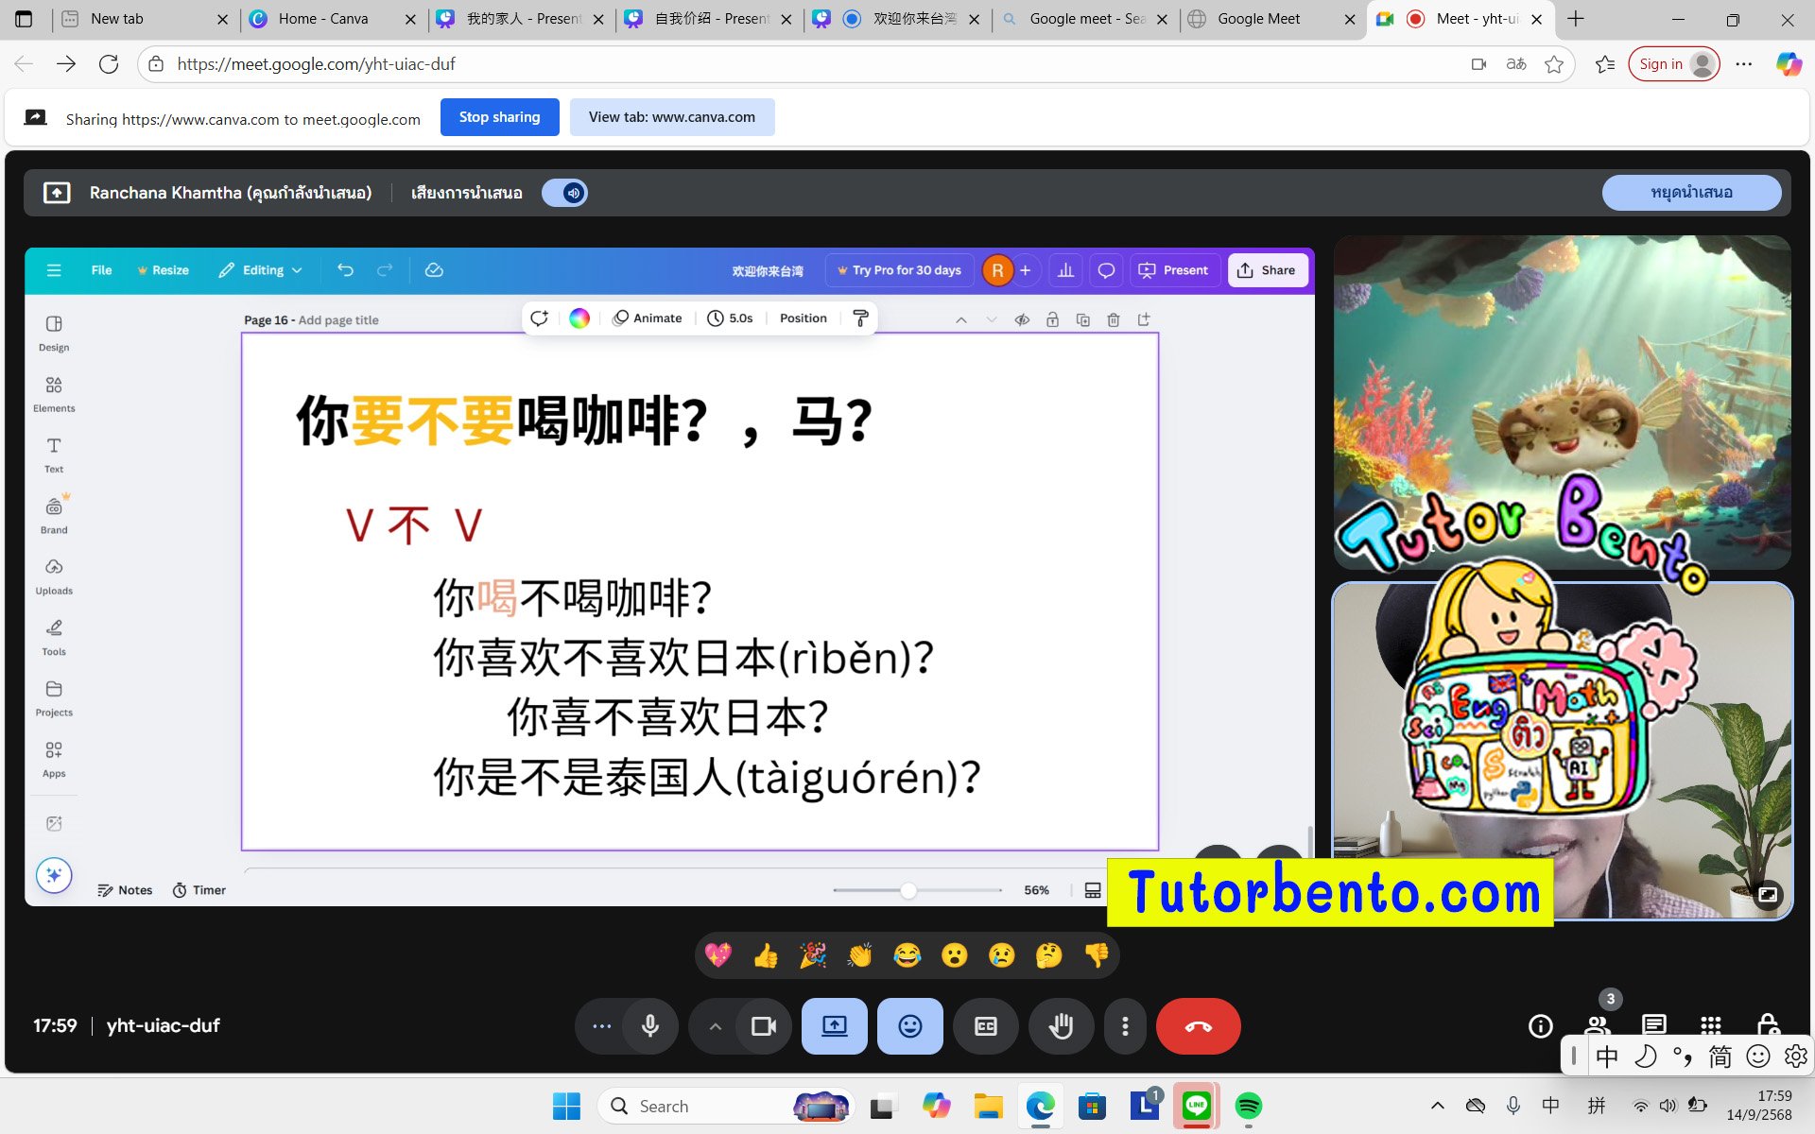1815x1134 pixels.
Task: Delete the current page with trash icon
Action: [1113, 319]
